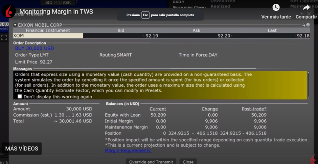318x164 pixels.
Task: Collapse the EXXON MOBIL CORP section triangle
Action: point(15,25)
